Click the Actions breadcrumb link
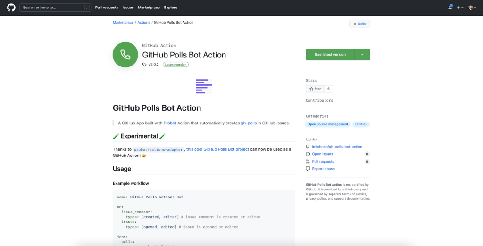483x246 pixels. (143, 22)
